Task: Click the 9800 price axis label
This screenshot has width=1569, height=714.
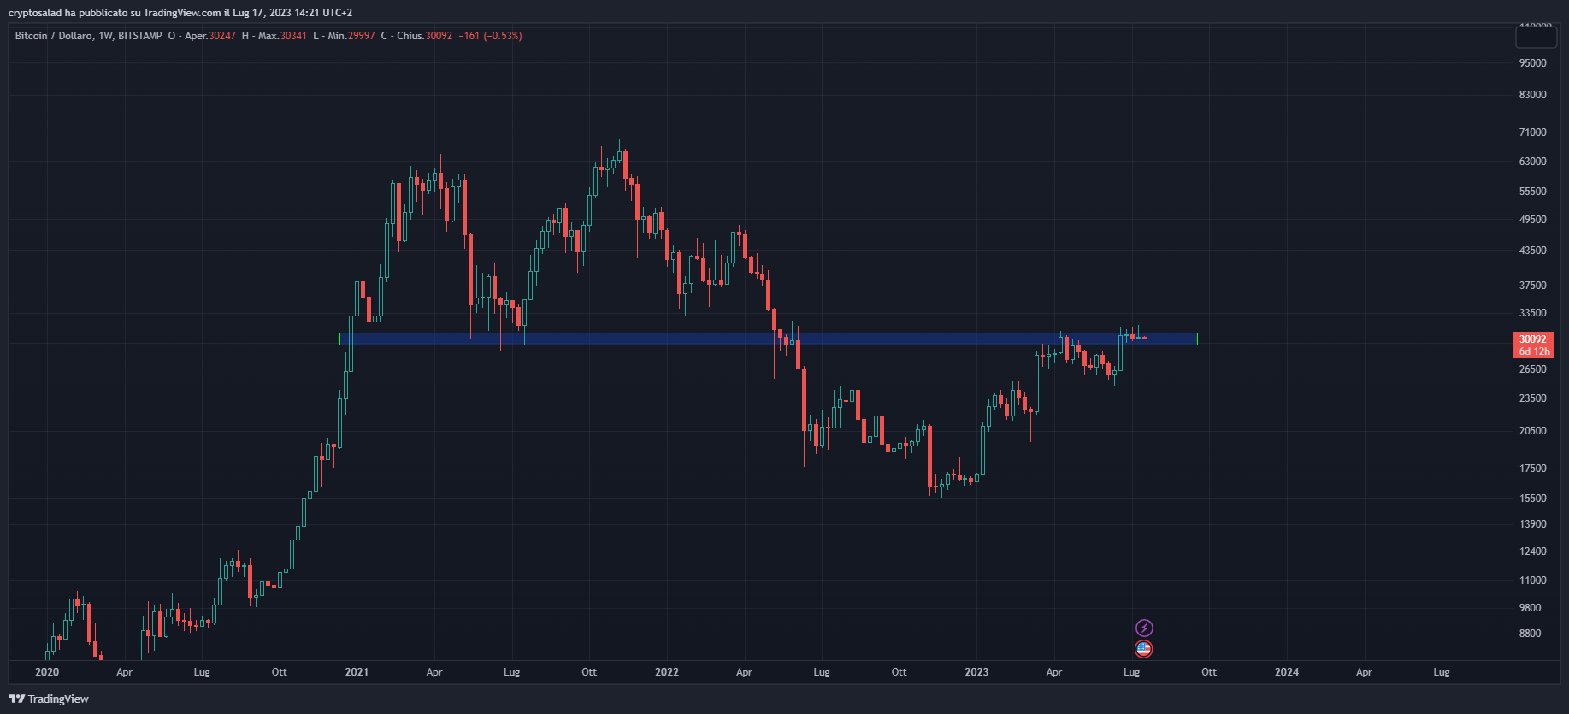Action: tap(1530, 608)
